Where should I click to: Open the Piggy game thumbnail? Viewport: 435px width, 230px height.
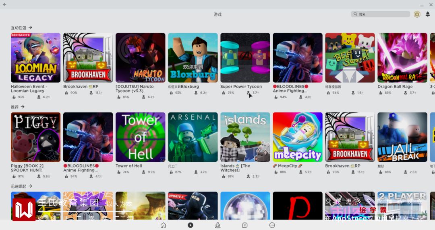[35, 137]
